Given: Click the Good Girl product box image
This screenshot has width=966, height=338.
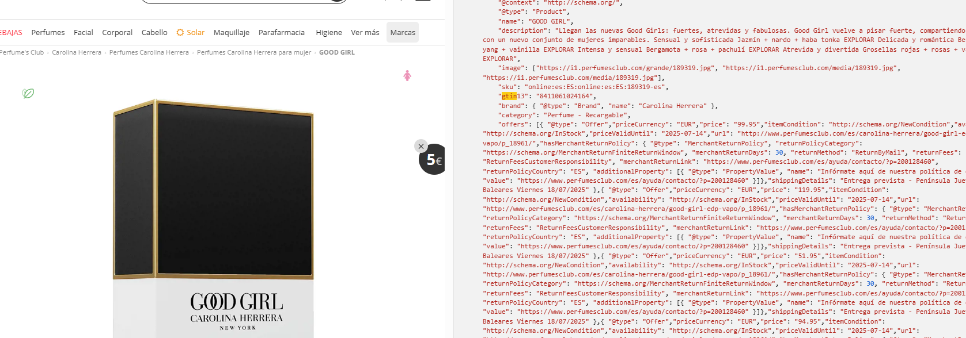Looking at the screenshot, I should tap(214, 218).
